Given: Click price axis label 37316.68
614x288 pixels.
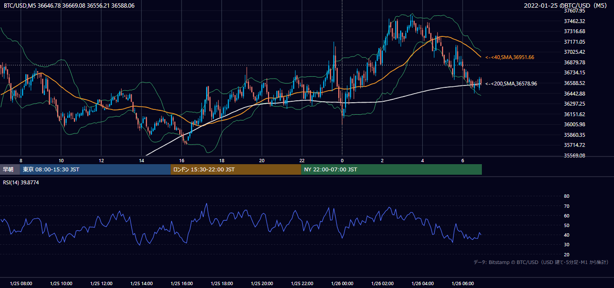Looking at the screenshot, I should [x=575, y=31].
